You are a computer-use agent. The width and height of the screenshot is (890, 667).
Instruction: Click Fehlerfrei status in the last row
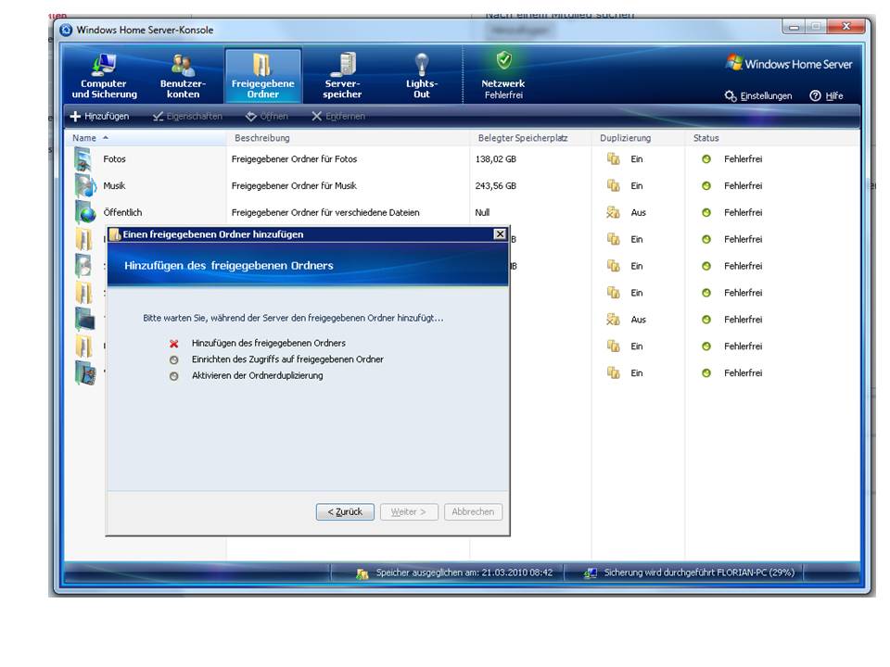pos(743,373)
